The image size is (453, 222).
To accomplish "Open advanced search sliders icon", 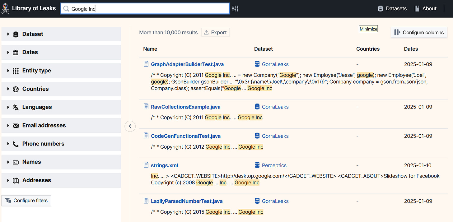I will pos(235,9).
